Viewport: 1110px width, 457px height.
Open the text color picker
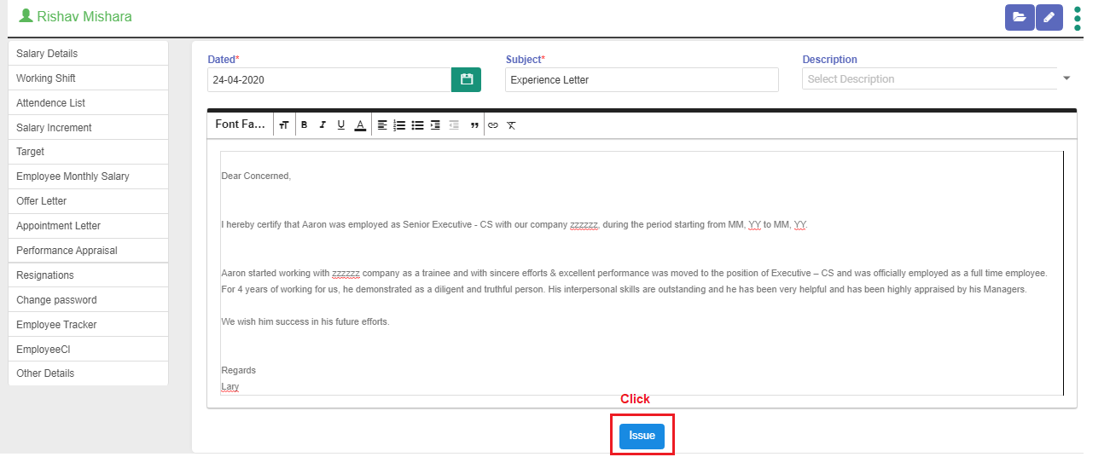pyautogui.click(x=360, y=124)
